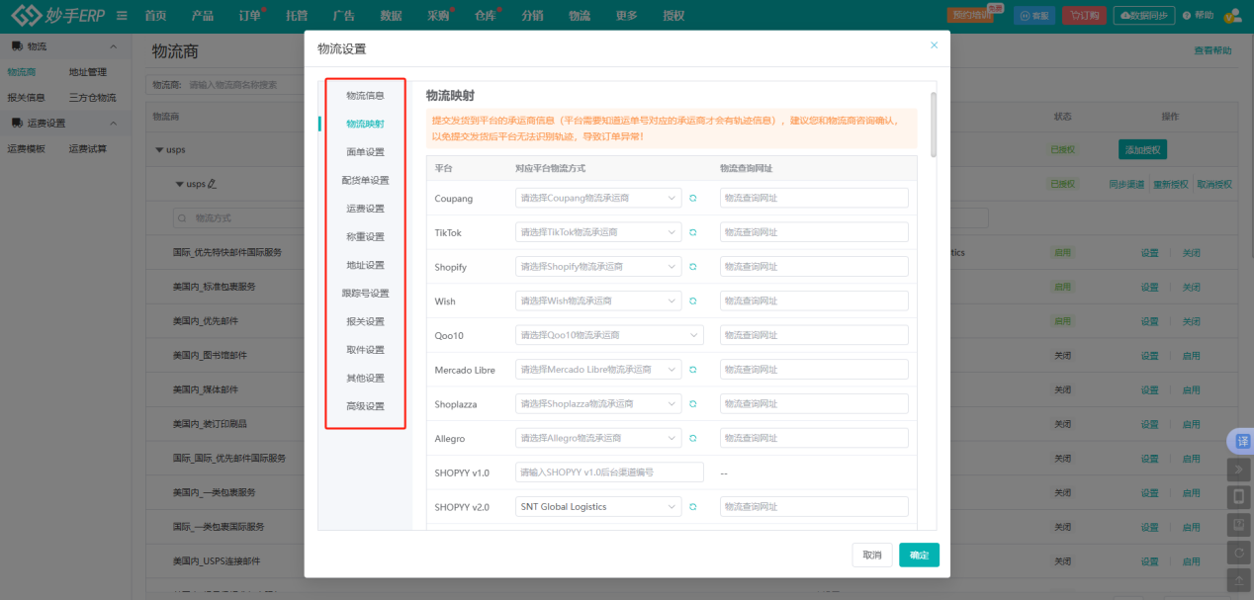This screenshot has width=1254, height=600.
Task: Select the 称重设置 settings tab
Action: click(x=365, y=237)
